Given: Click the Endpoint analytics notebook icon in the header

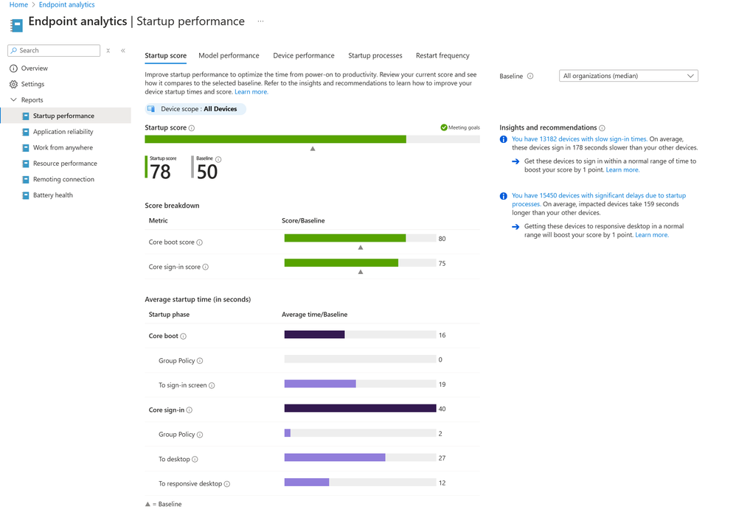Looking at the screenshot, I should 16,25.
